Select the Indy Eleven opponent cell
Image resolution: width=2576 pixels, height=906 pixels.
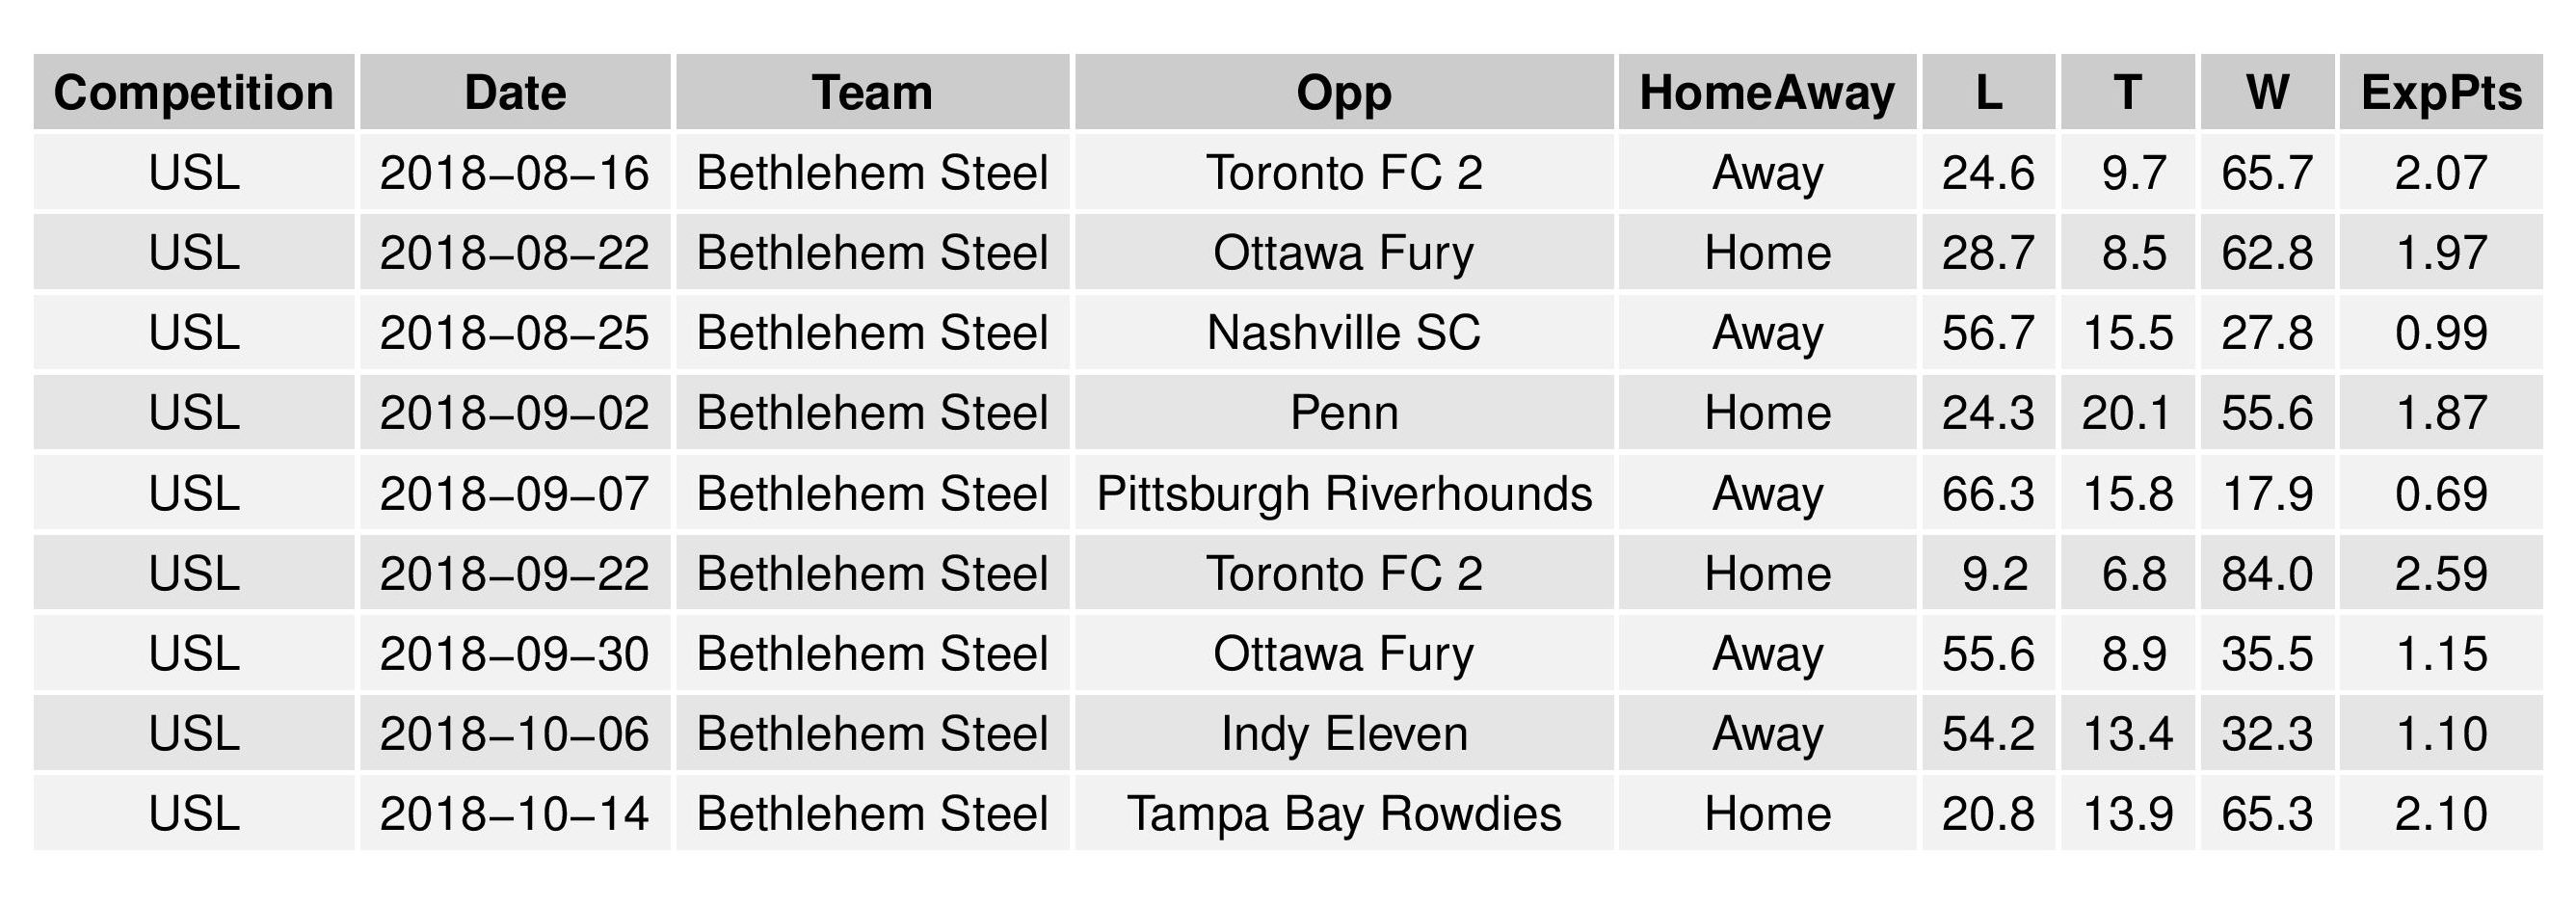pos(1343,734)
